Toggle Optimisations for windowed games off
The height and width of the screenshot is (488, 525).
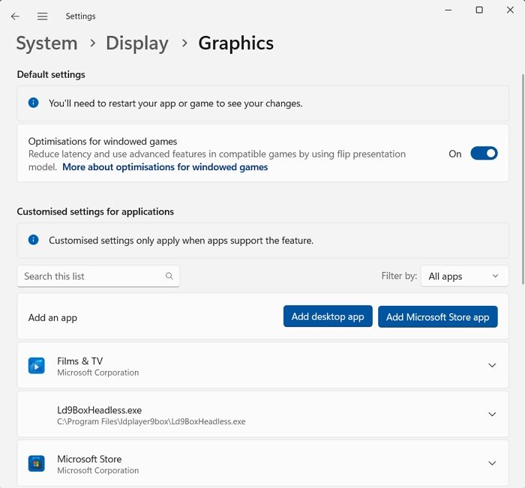pos(484,154)
